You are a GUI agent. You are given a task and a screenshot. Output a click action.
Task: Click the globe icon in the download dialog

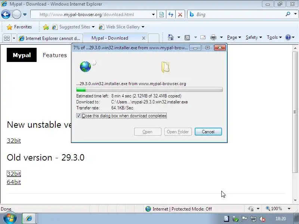(x=86, y=66)
